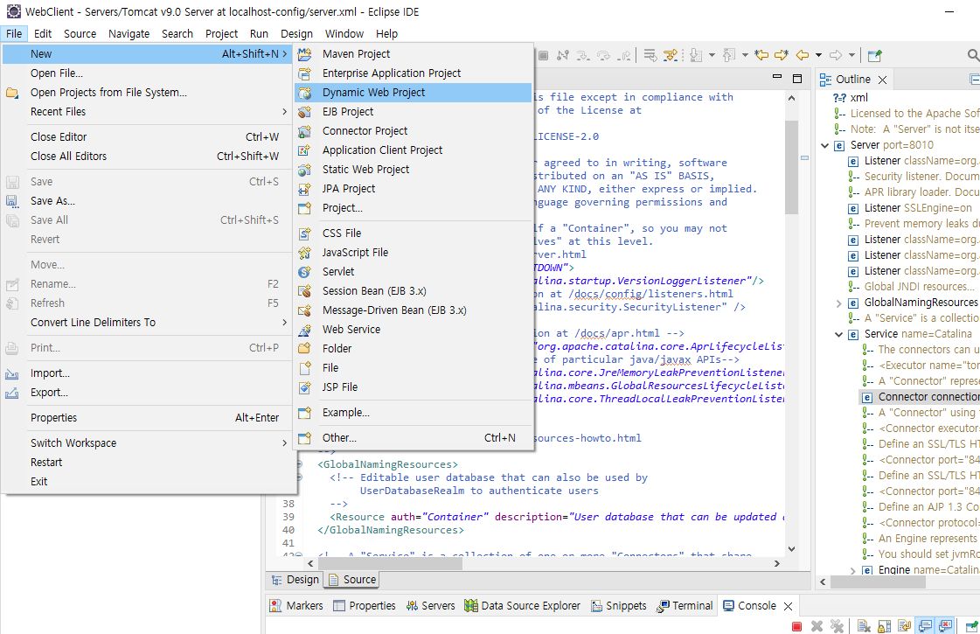Click the JSP File entry

point(414,387)
